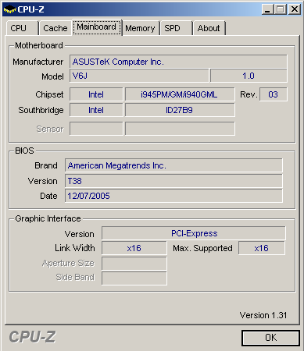The image size is (304, 351).
Task: Click the 'Graphic Interface' group title
Action: [x=48, y=218]
